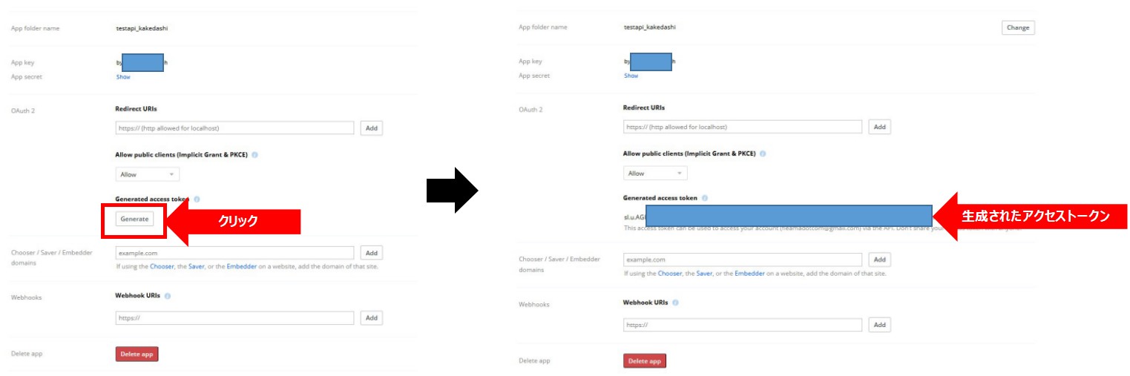Click info icon beside Allow public clients, right screenshot

tap(763, 154)
